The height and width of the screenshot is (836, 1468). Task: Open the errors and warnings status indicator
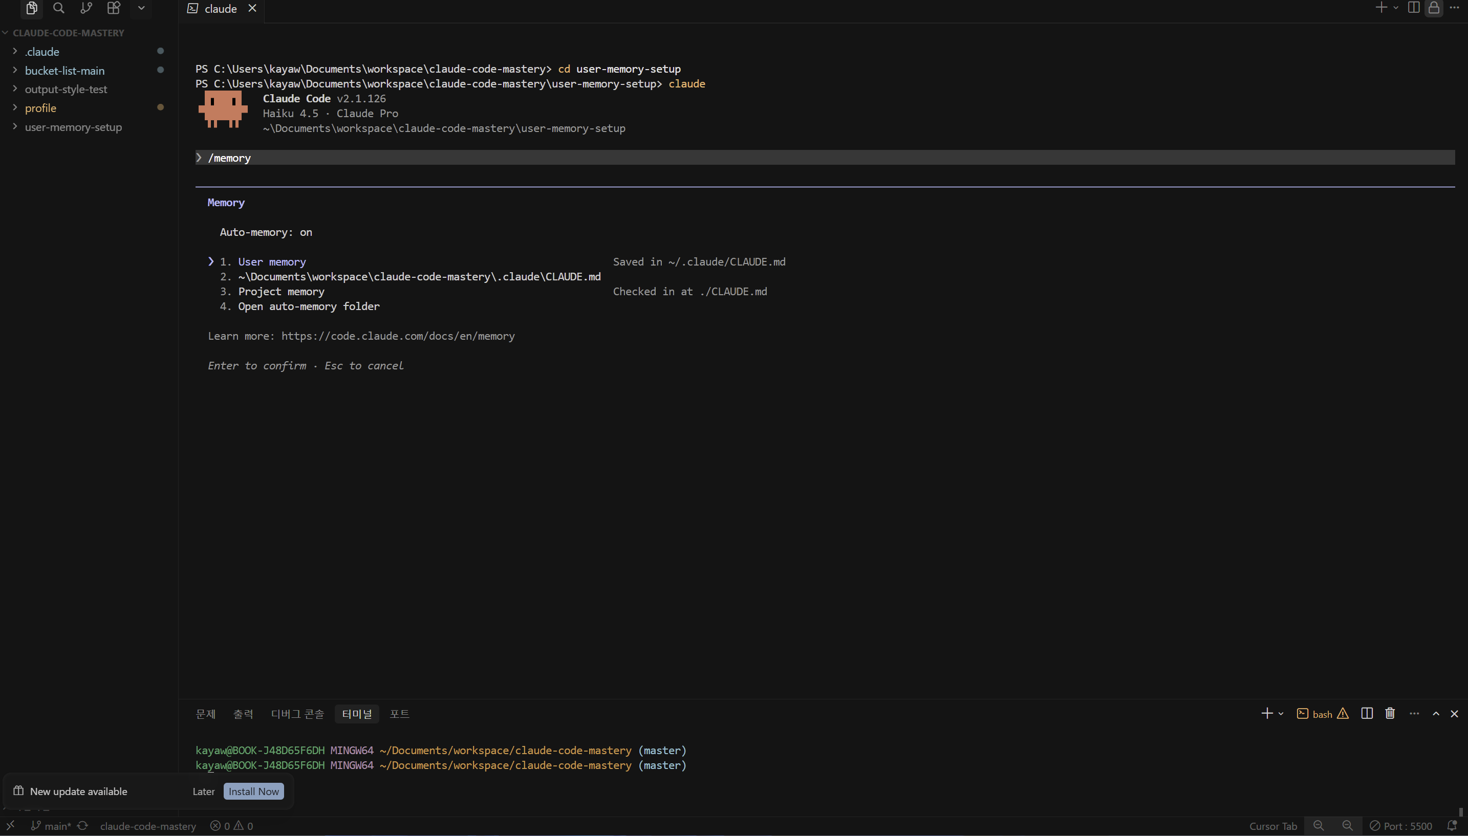pos(231,826)
